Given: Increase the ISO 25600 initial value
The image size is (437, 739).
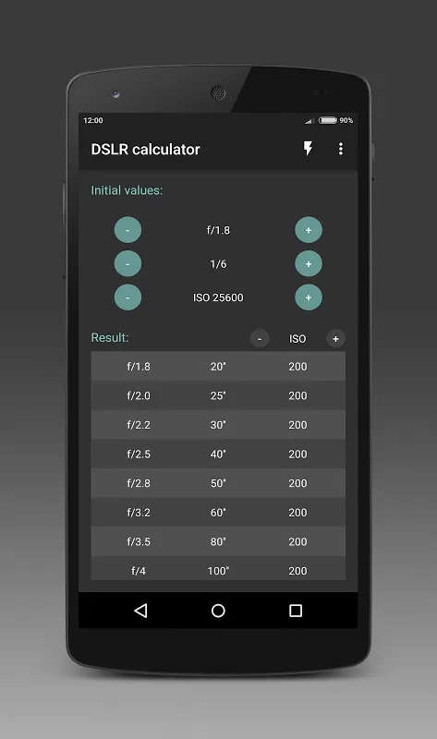Looking at the screenshot, I should pyautogui.click(x=309, y=297).
